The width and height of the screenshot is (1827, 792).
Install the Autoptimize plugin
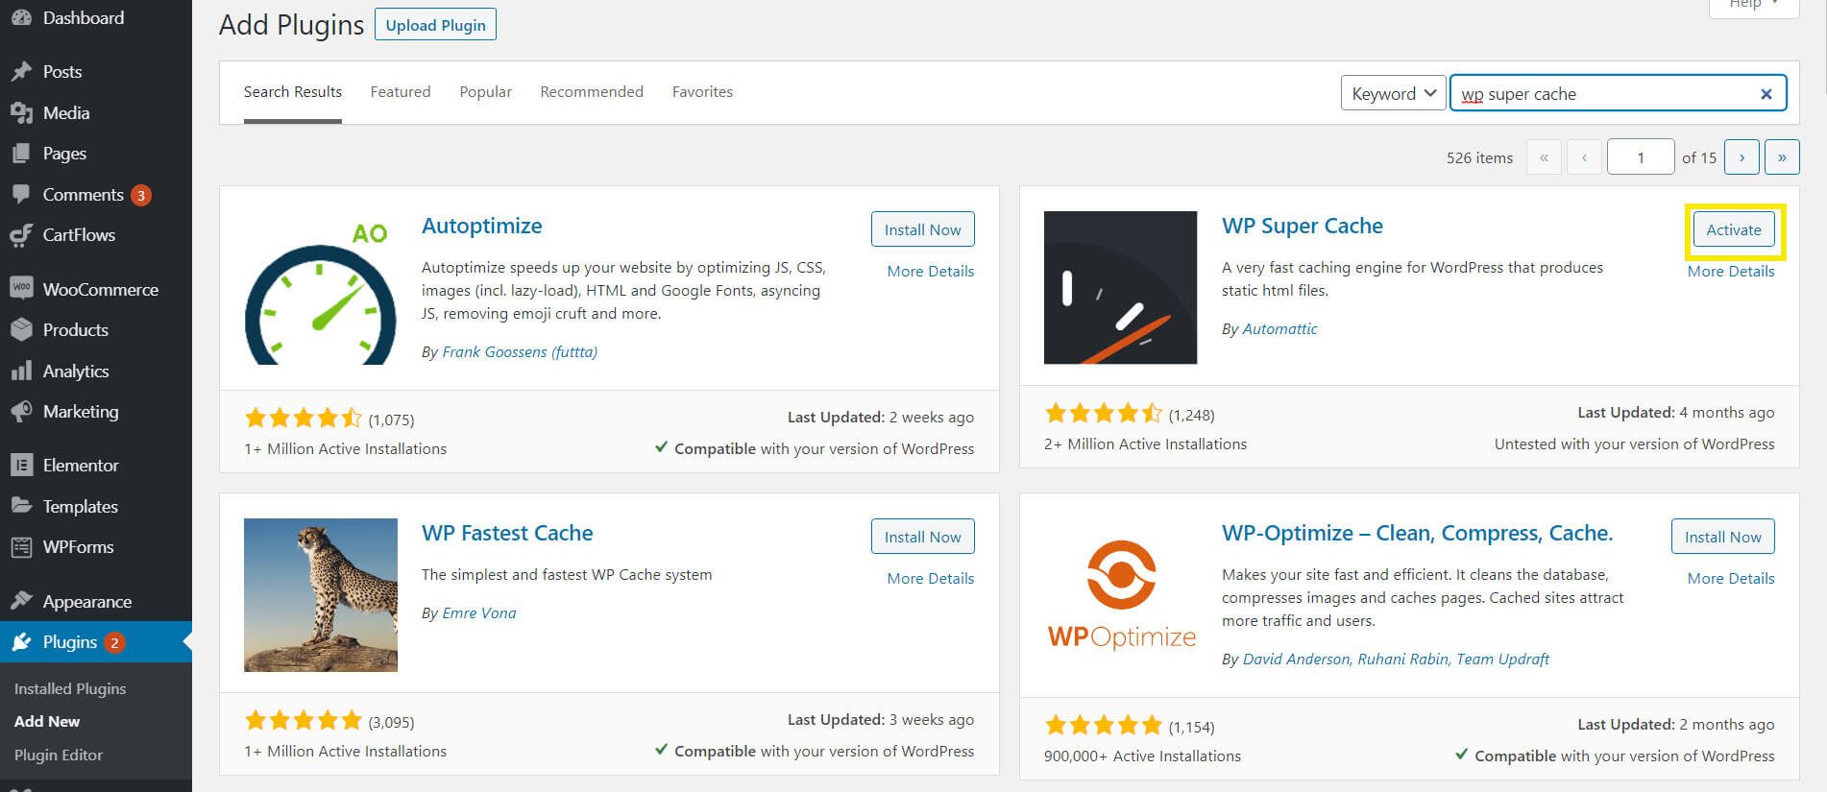pos(923,229)
